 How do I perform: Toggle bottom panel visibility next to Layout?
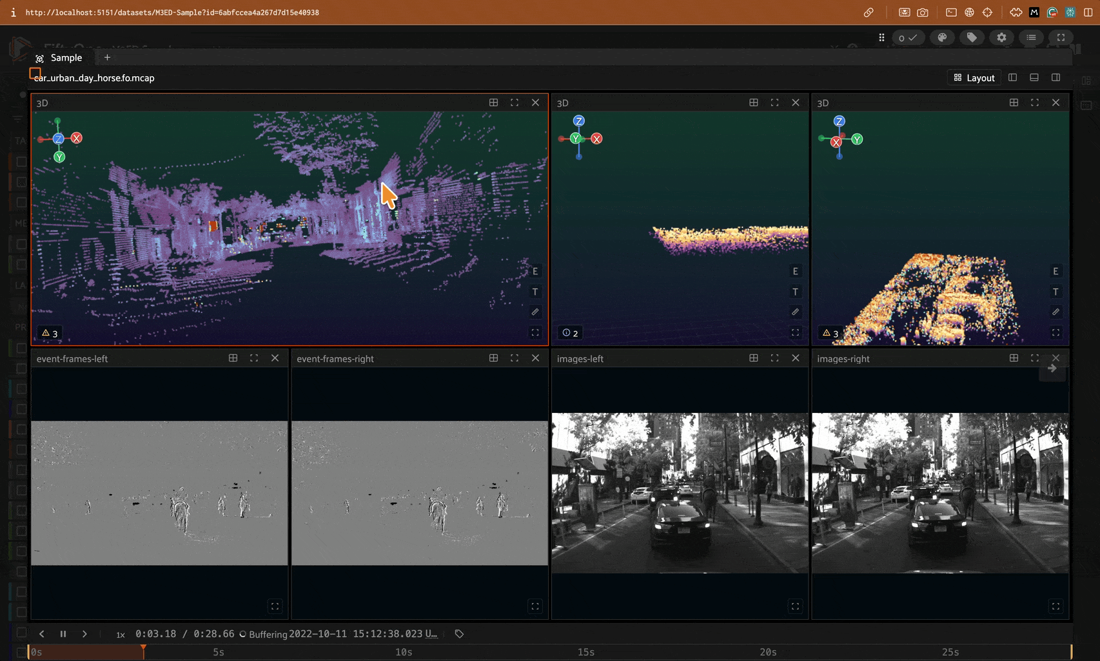pos(1034,77)
